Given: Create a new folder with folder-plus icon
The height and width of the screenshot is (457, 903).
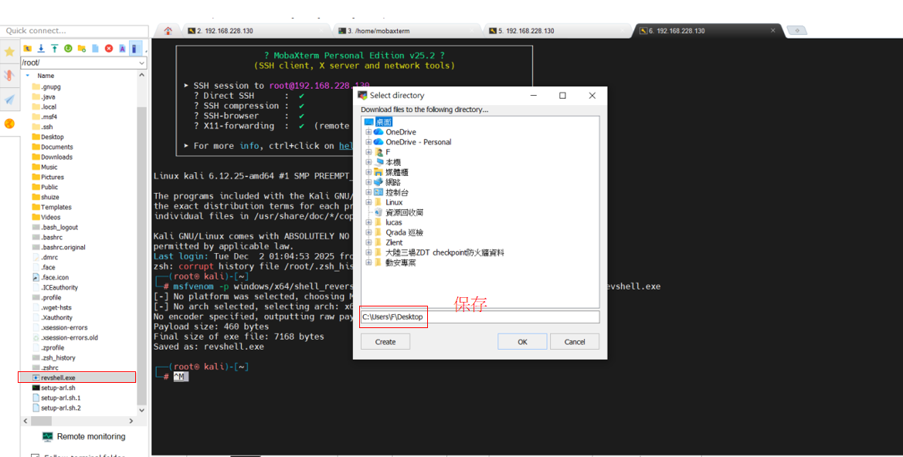Looking at the screenshot, I should [x=82, y=49].
